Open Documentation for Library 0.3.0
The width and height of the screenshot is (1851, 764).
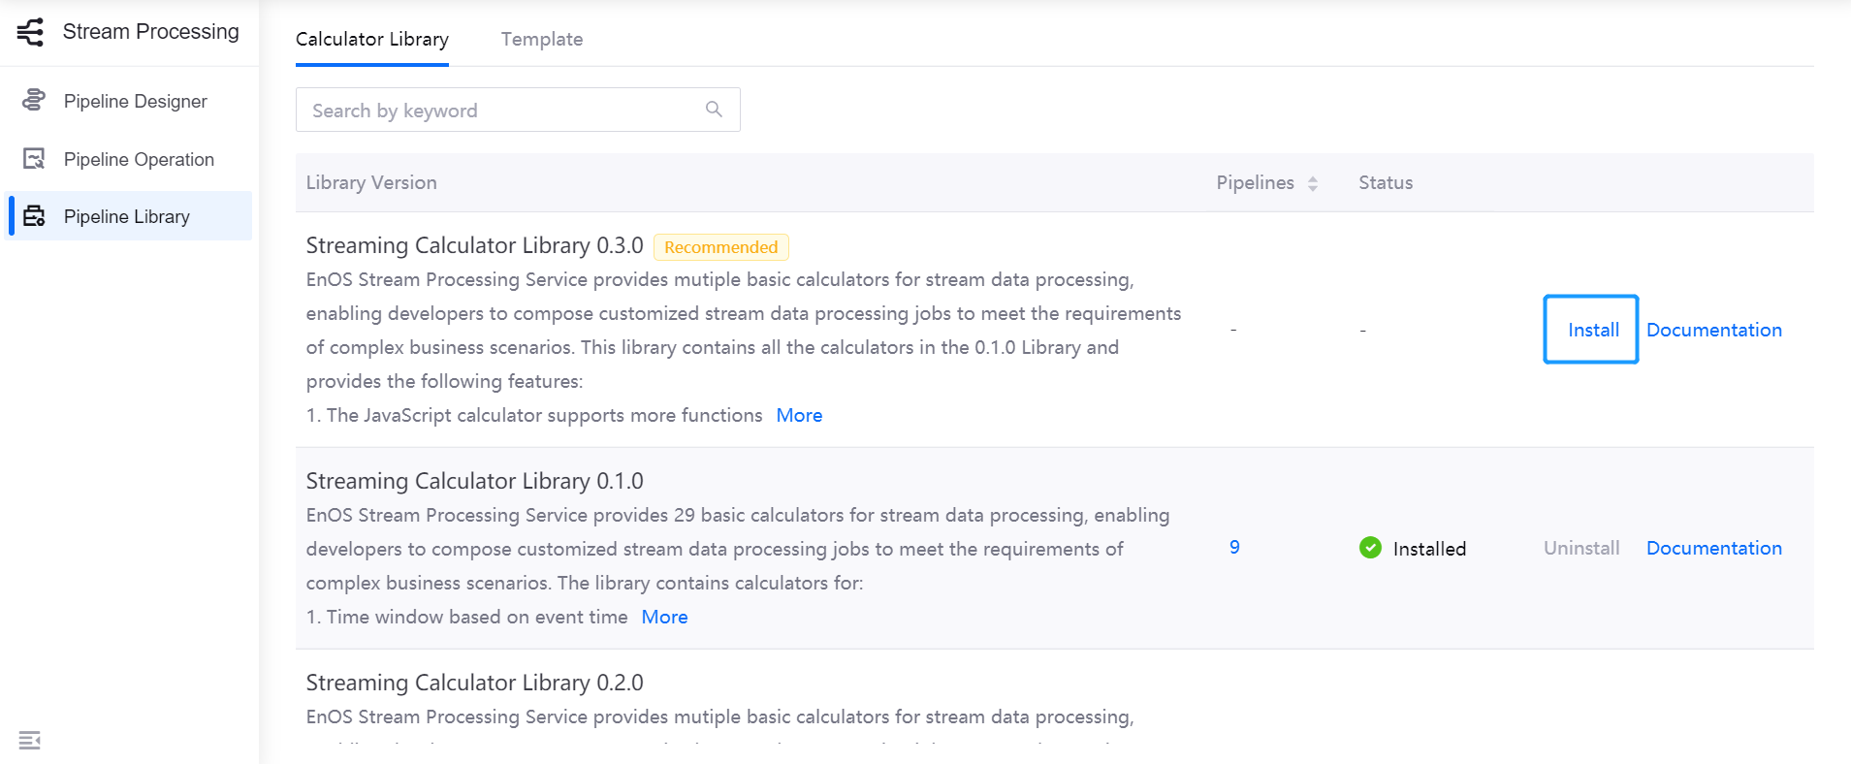click(1714, 330)
